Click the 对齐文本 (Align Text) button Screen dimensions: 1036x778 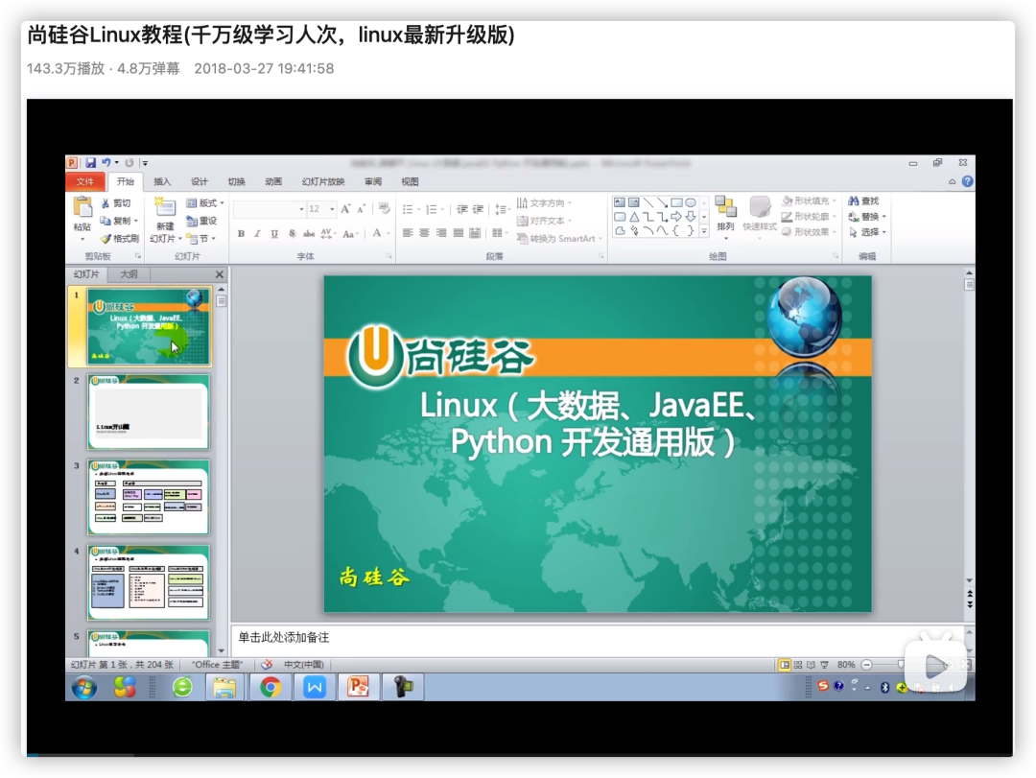click(x=542, y=221)
